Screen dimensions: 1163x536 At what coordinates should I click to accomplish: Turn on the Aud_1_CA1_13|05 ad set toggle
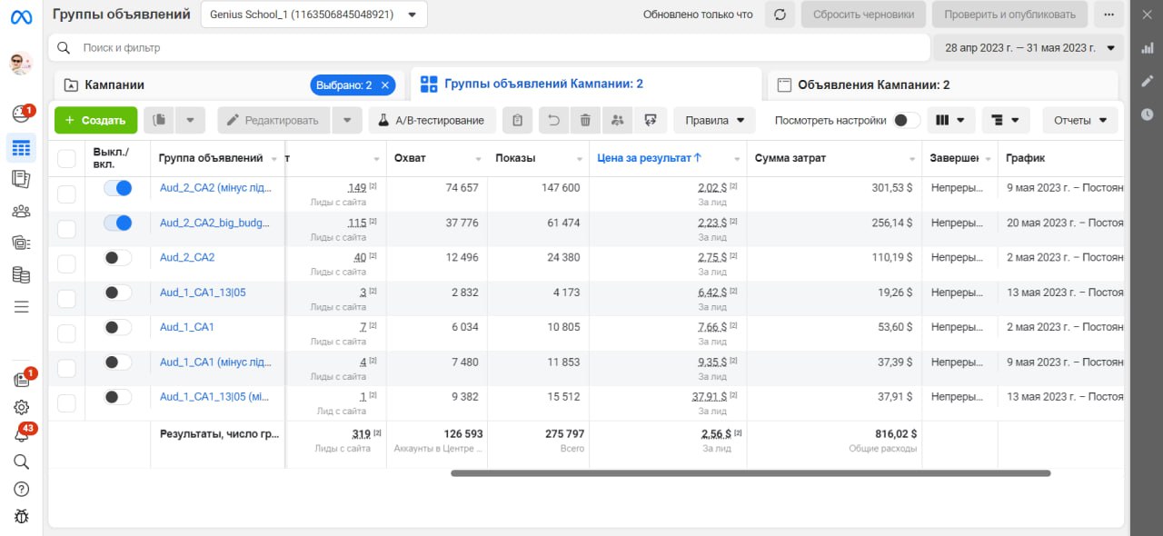click(117, 293)
